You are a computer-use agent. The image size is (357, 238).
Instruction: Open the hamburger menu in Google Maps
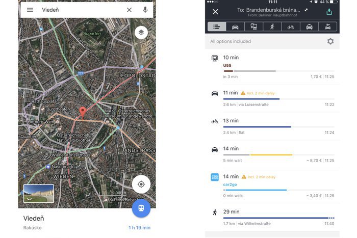click(x=30, y=10)
